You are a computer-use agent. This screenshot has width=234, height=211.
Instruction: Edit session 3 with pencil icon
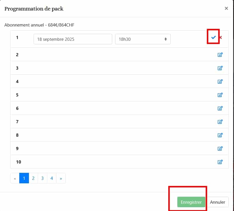[x=220, y=68]
